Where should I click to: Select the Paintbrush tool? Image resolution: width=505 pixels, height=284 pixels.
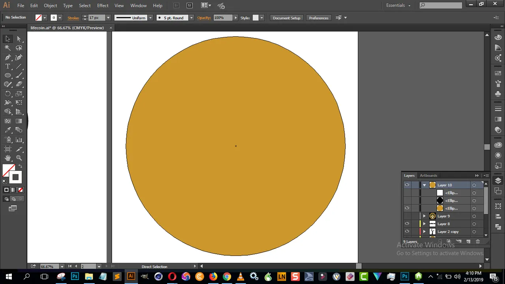(19, 75)
